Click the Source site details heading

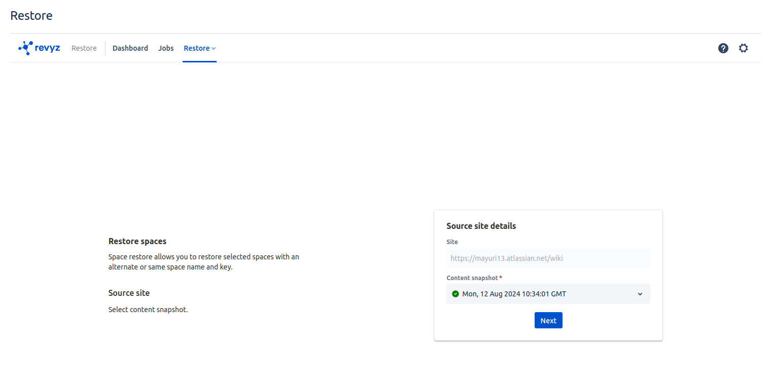tap(481, 226)
